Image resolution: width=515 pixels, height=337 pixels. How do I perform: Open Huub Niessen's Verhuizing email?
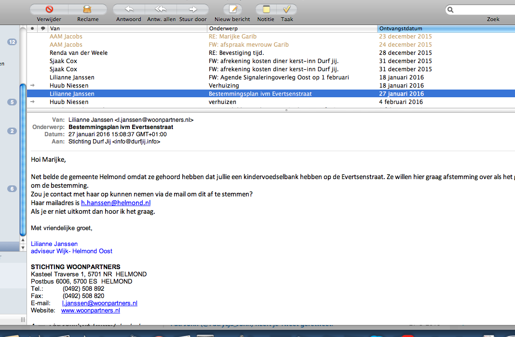pyautogui.click(x=271, y=86)
